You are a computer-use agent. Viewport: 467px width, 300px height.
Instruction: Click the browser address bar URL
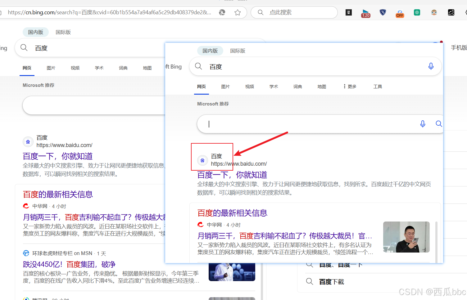(109, 12)
